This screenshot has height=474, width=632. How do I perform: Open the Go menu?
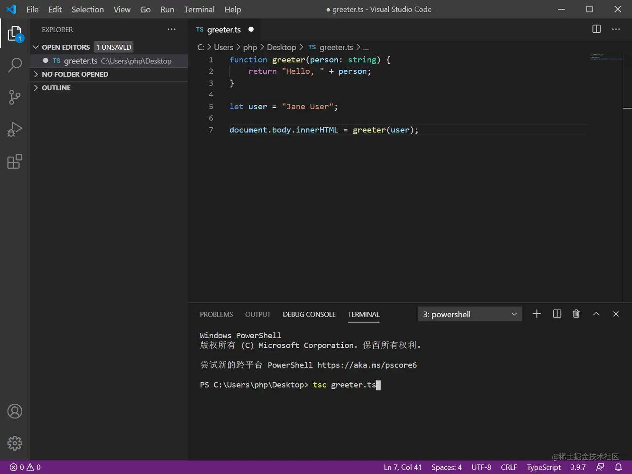[x=145, y=9]
